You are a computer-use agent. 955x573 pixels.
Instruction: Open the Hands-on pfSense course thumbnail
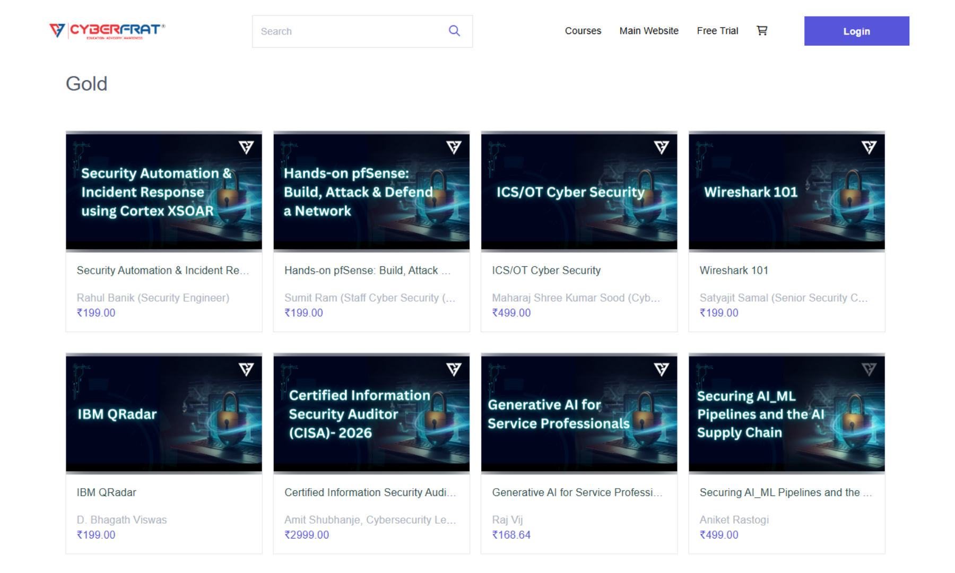(x=371, y=192)
